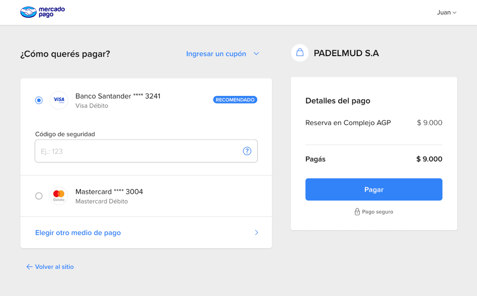Open the Juan account menu
Image resolution: width=477 pixels, height=296 pixels.
[x=447, y=12]
